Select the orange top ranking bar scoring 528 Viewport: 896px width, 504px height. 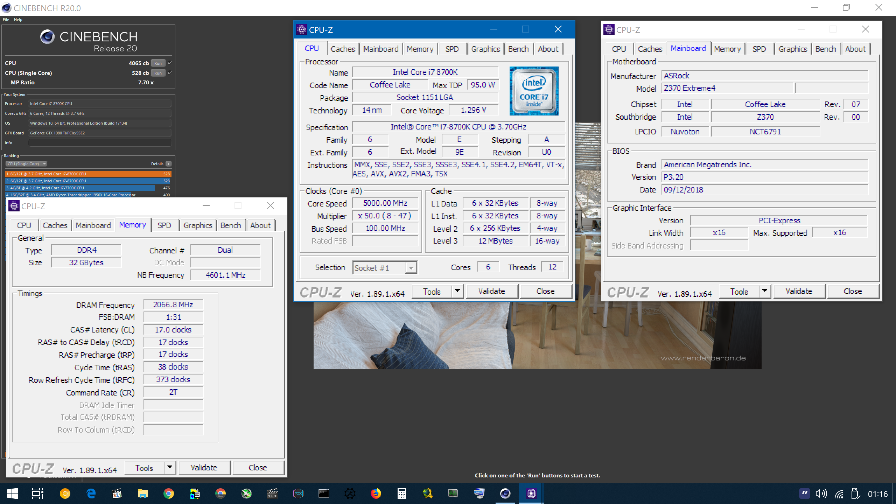click(88, 174)
